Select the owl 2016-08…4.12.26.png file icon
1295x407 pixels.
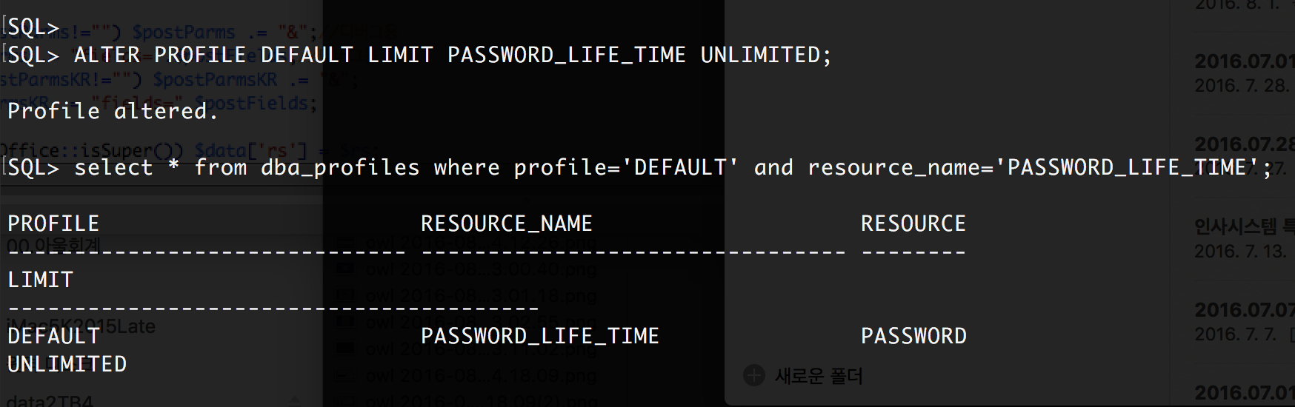pos(345,243)
